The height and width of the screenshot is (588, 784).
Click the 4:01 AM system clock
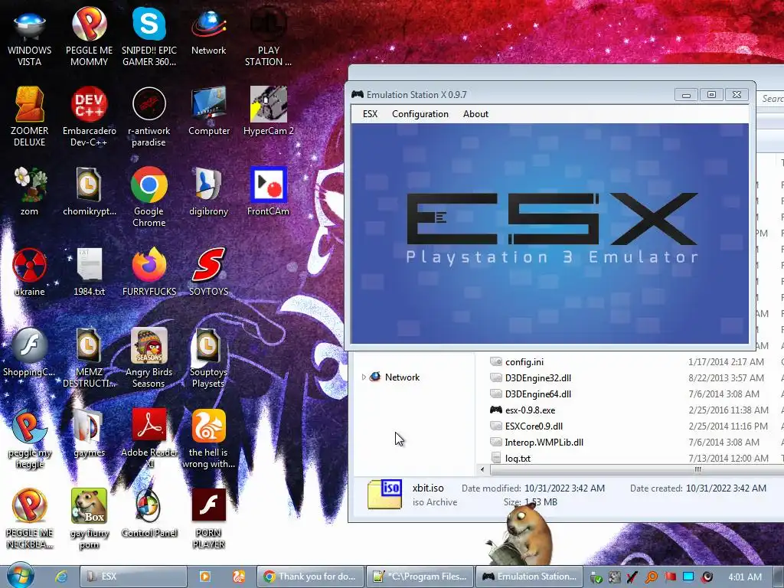[x=744, y=577]
